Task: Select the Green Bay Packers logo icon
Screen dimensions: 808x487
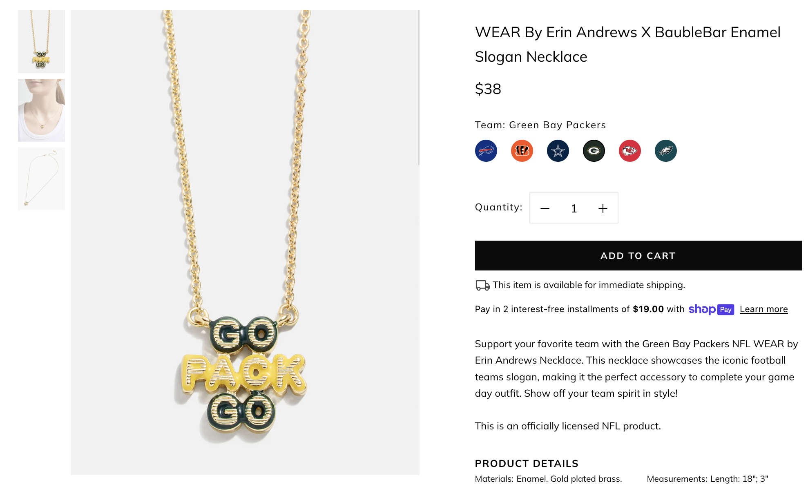Action: [x=594, y=151]
